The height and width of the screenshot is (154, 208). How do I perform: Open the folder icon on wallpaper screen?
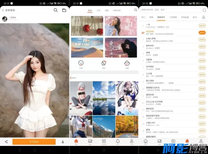tap(64, 10)
